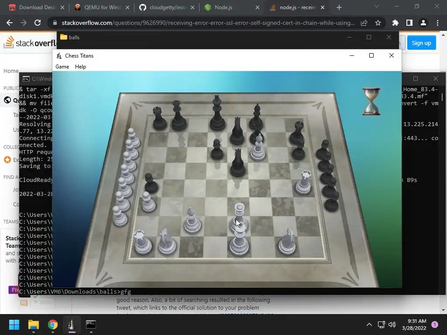The image size is (447, 335).
Task: Open the Windows Start menu
Action: 14,325
